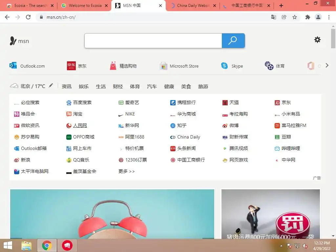Open Chrome extensions puzzle icon
The width and height of the screenshot is (336, 252).
pos(308,17)
